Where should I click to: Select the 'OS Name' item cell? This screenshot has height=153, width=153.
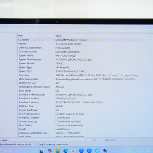point(24,40)
